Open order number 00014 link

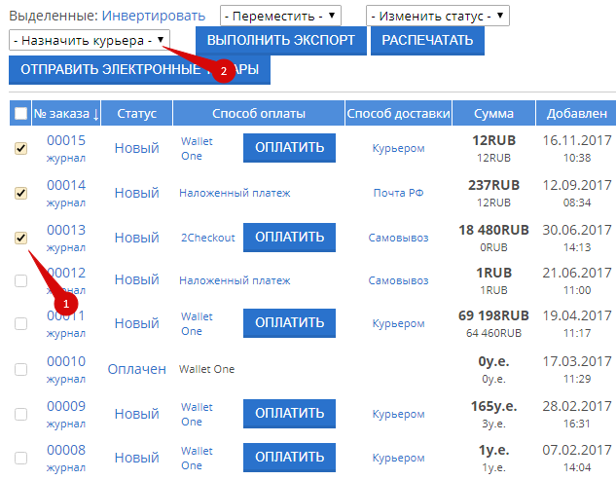coord(66,185)
